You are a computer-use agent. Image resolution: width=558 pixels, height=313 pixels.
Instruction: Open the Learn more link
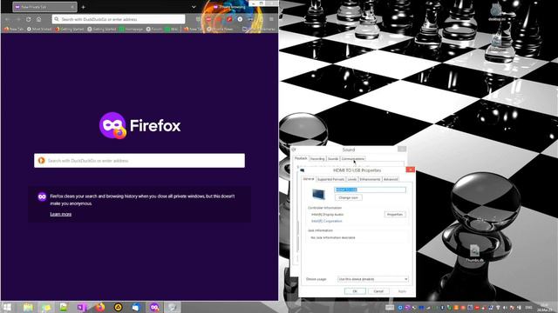pos(61,215)
